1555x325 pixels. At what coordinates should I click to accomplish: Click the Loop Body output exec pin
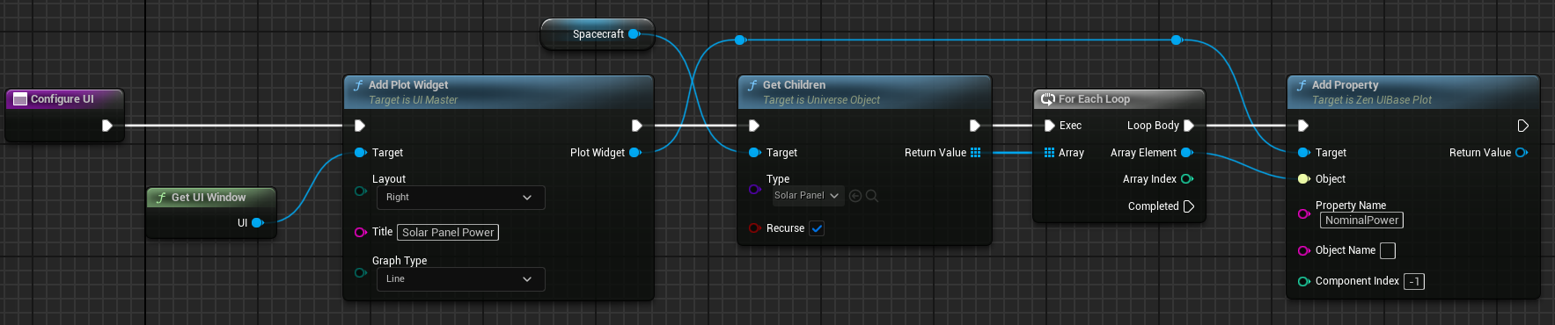[x=1189, y=126]
